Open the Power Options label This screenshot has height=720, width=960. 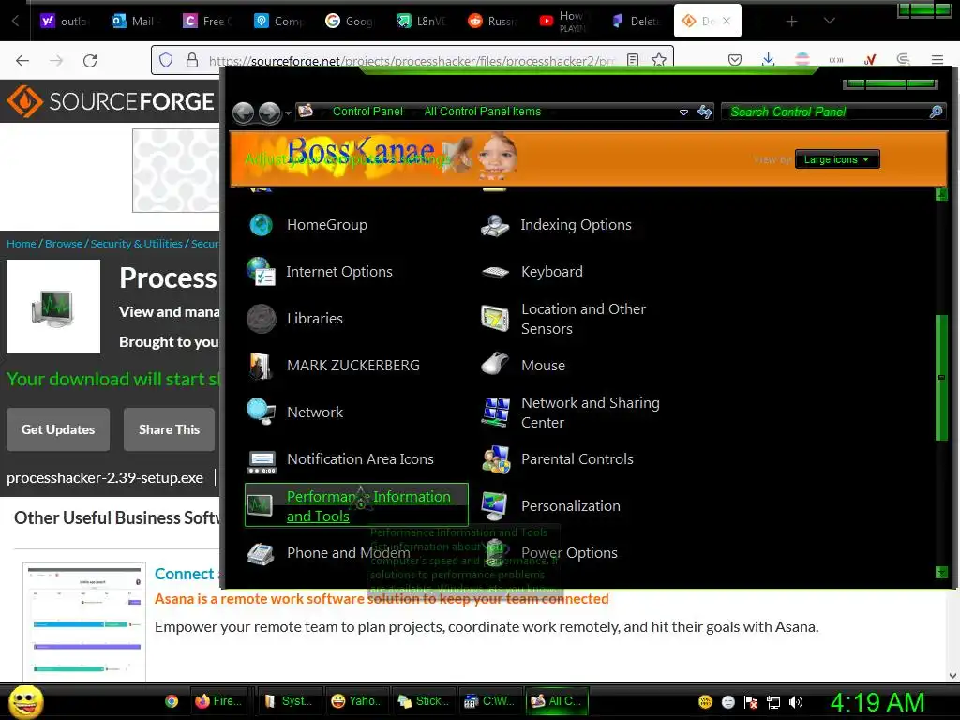(569, 553)
